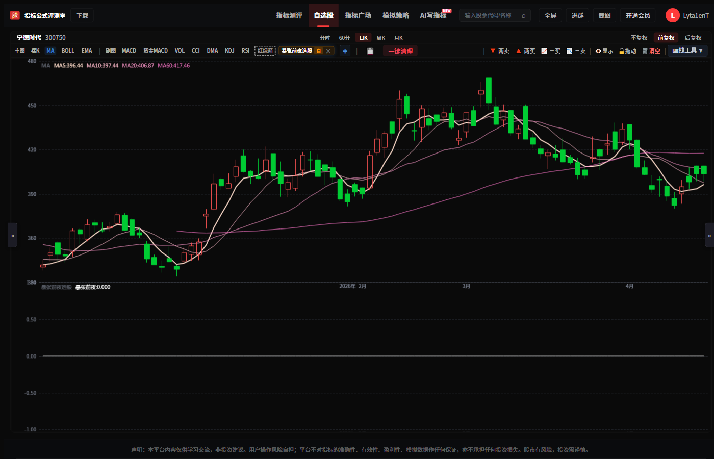Select the 两卖 down-triangle marker tool
Viewport: 714px width, 459px height.
coord(500,51)
